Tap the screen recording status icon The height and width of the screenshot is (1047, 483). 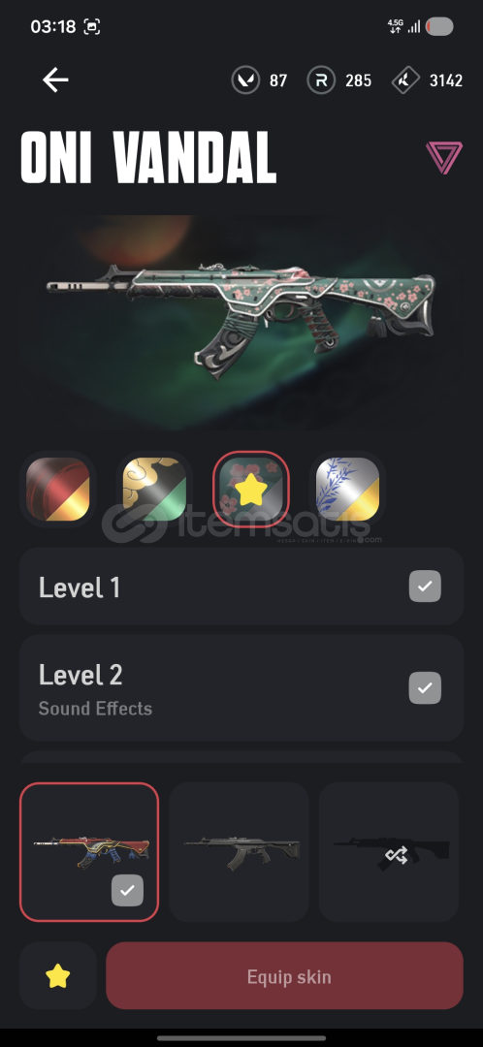[91, 27]
